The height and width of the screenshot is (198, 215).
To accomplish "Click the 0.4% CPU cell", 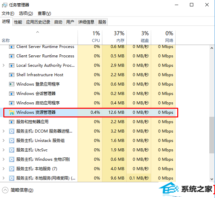I will (x=90, y=112).
